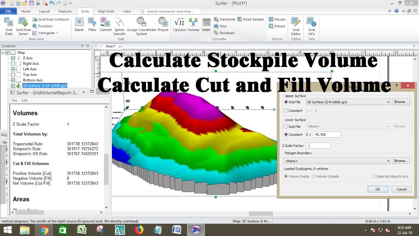Click Cancel in Grid Volume dialog
Screen dimensions: 419x236
click(402, 189)
